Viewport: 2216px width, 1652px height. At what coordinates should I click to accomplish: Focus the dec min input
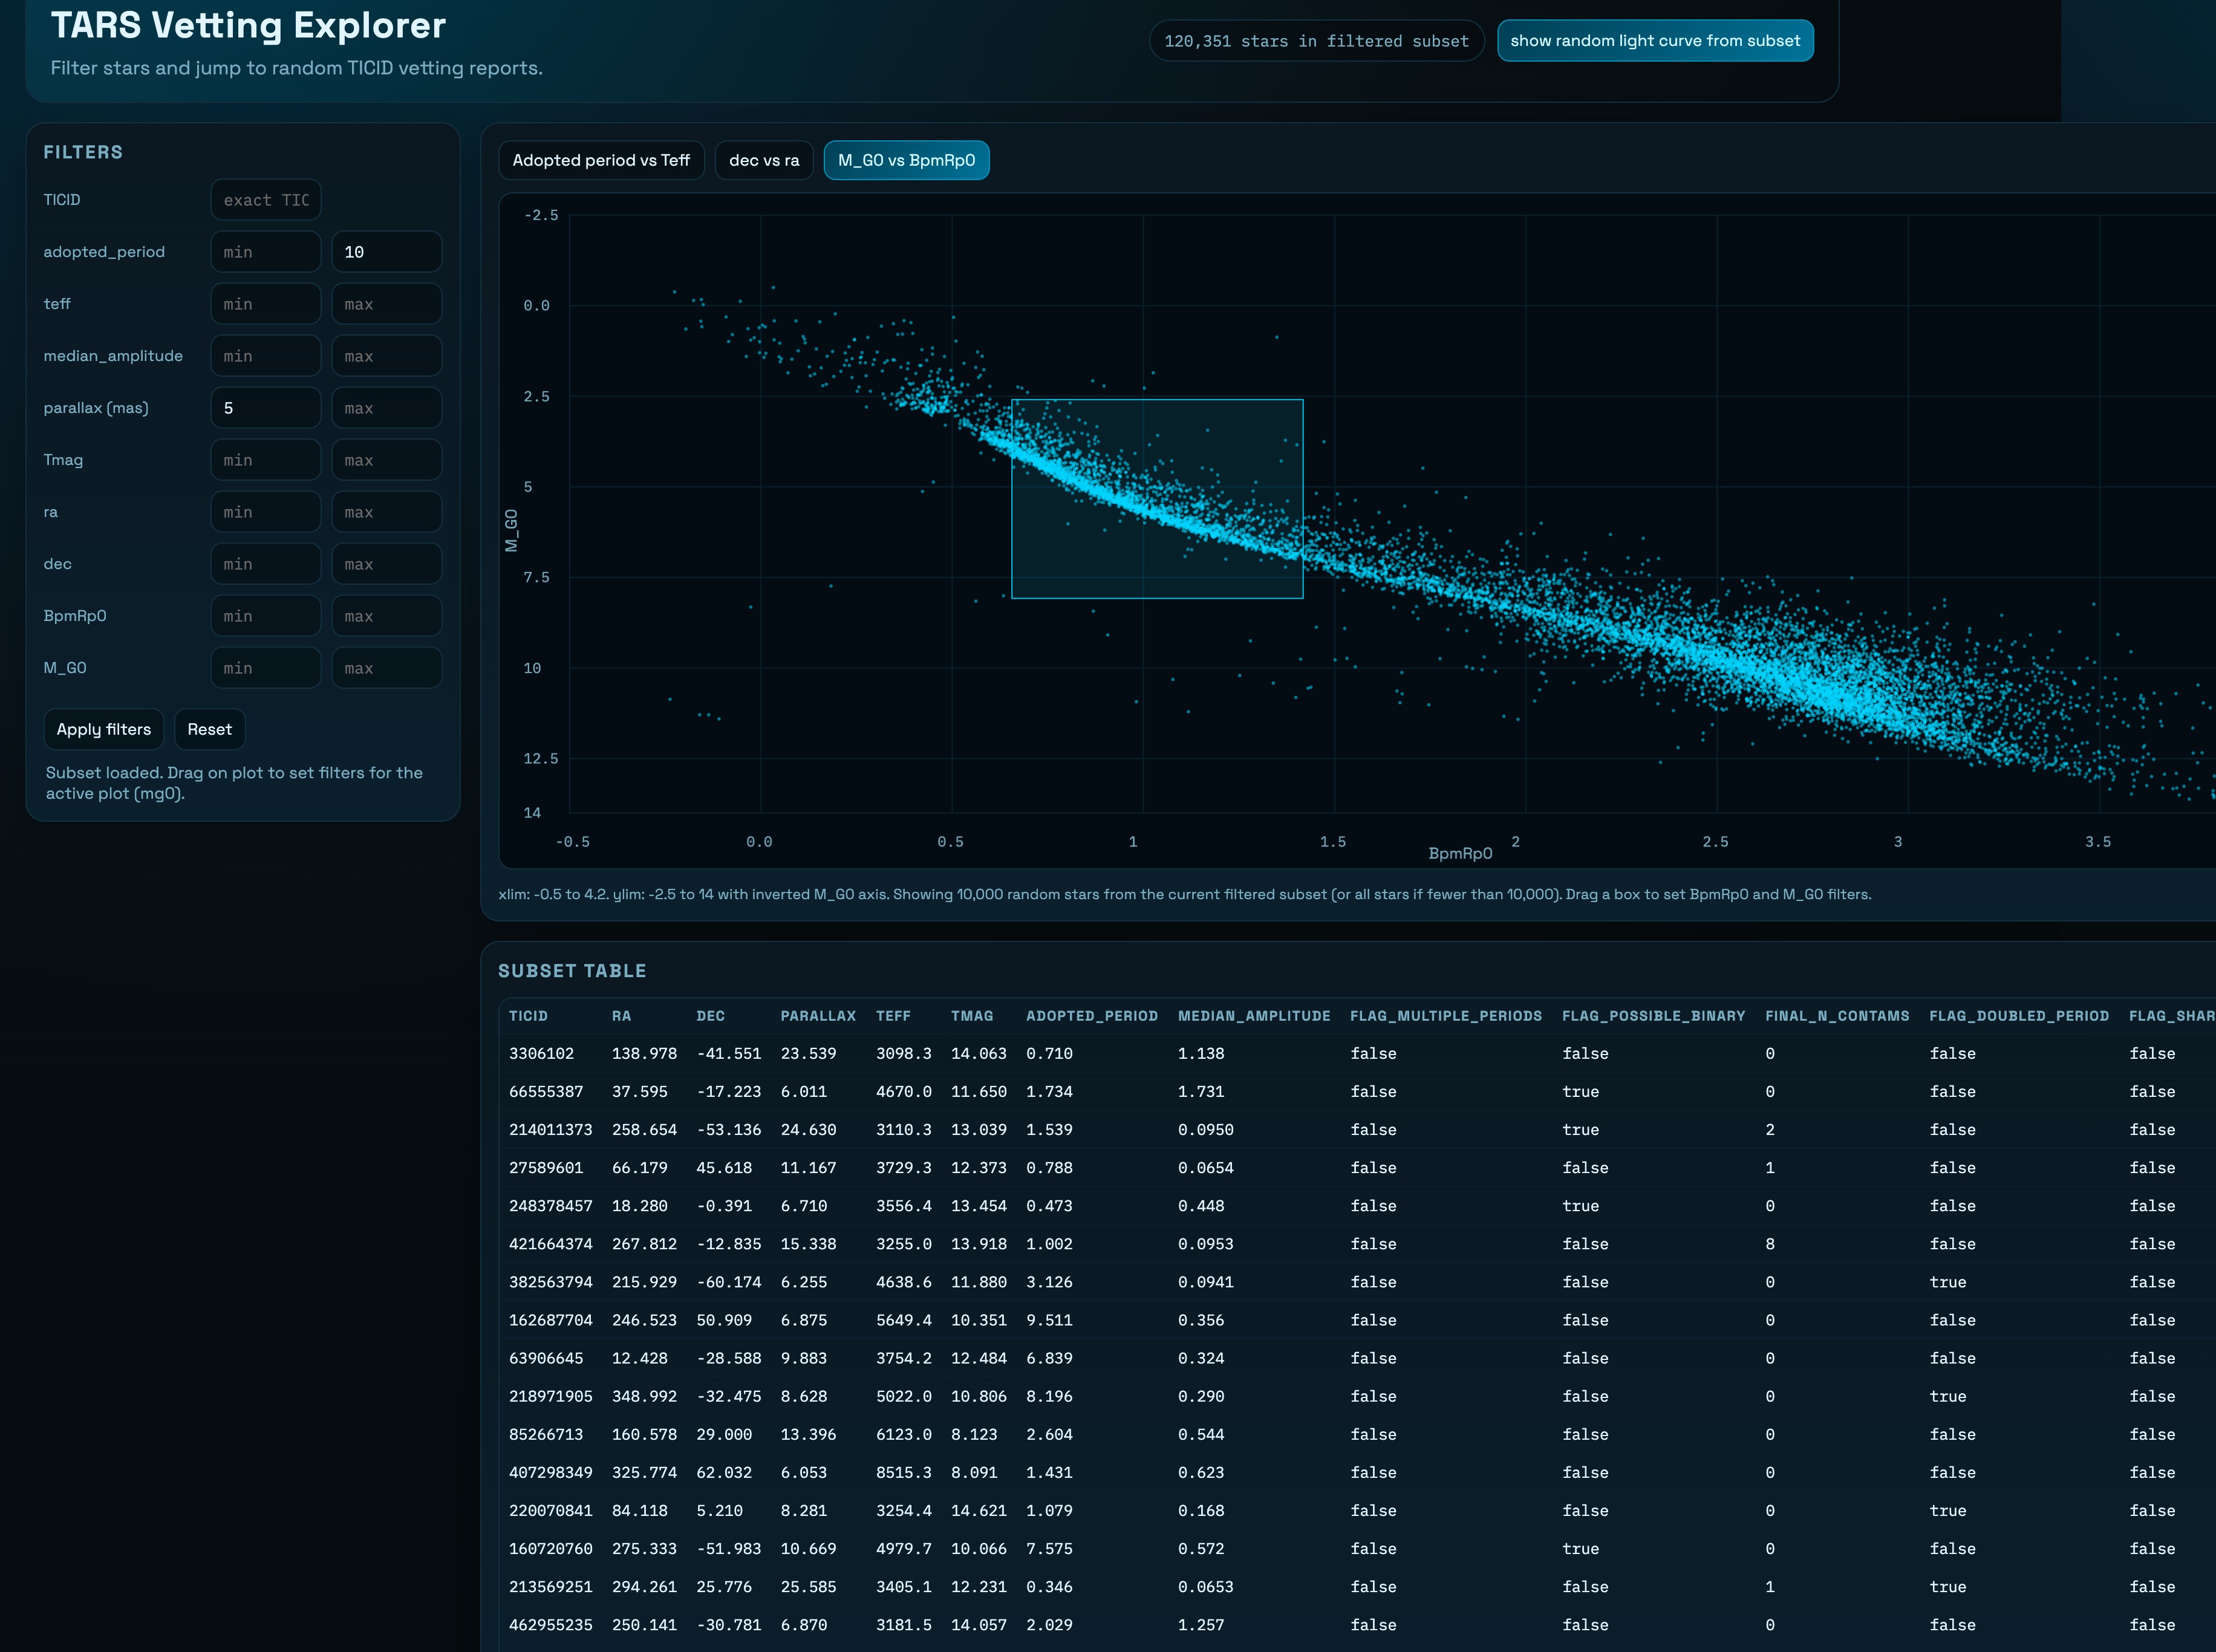point(266,564)
